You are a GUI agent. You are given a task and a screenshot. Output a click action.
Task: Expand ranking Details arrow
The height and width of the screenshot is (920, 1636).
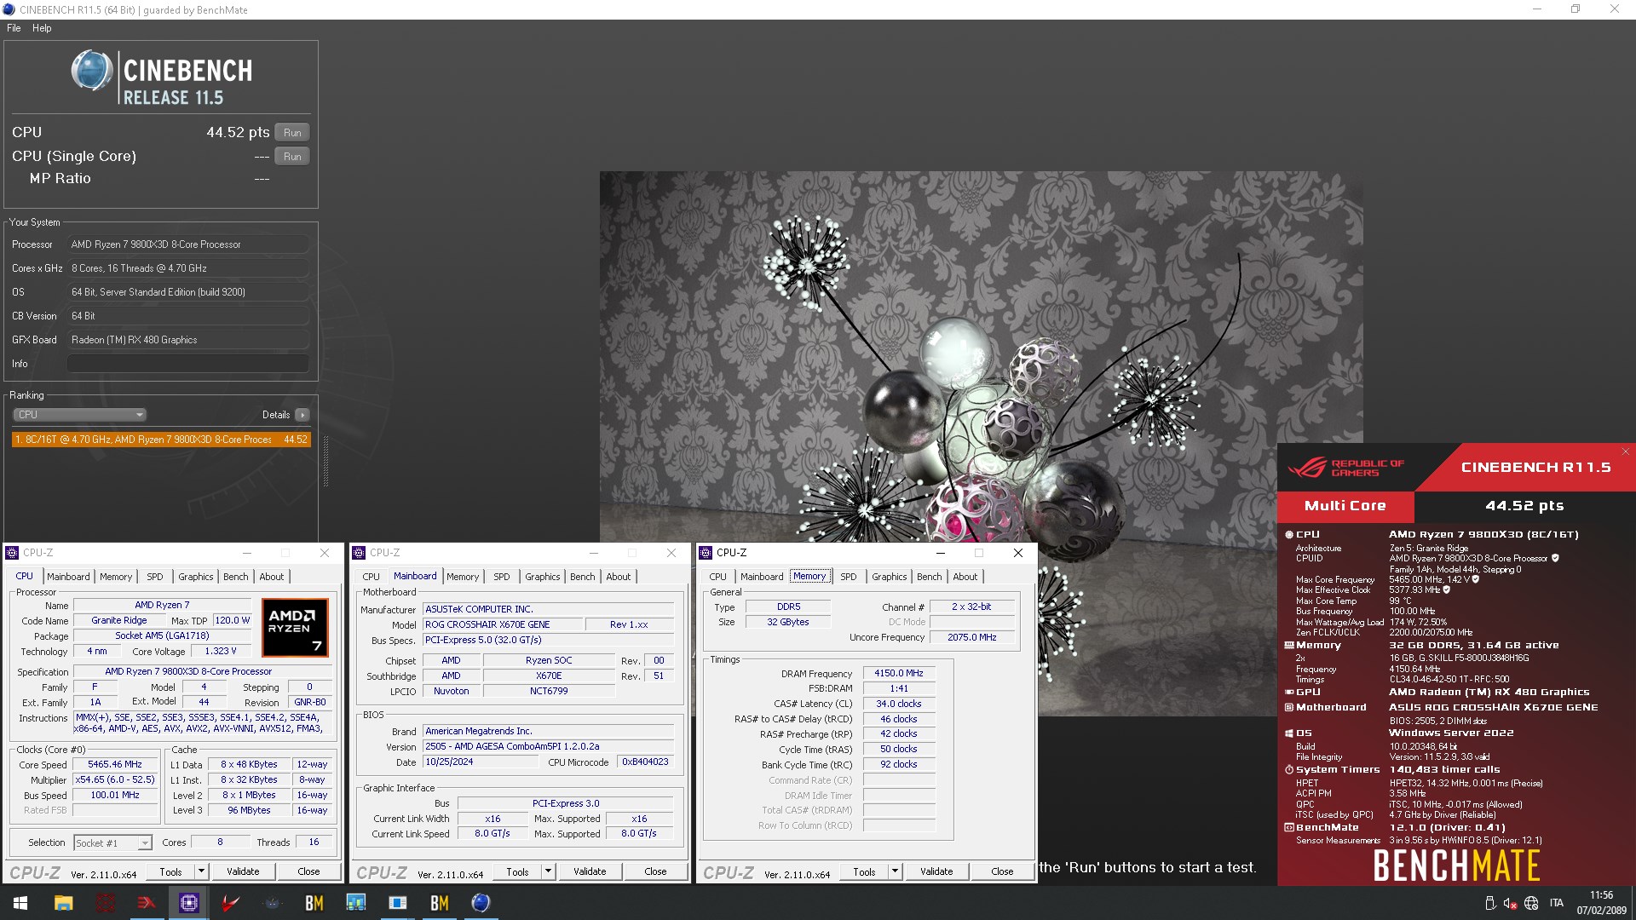(302, 415)
